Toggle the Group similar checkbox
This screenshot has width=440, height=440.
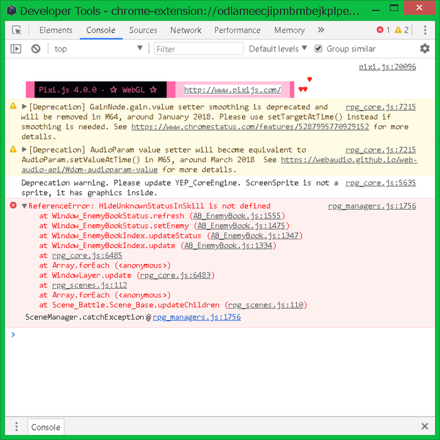pos(318,49)
